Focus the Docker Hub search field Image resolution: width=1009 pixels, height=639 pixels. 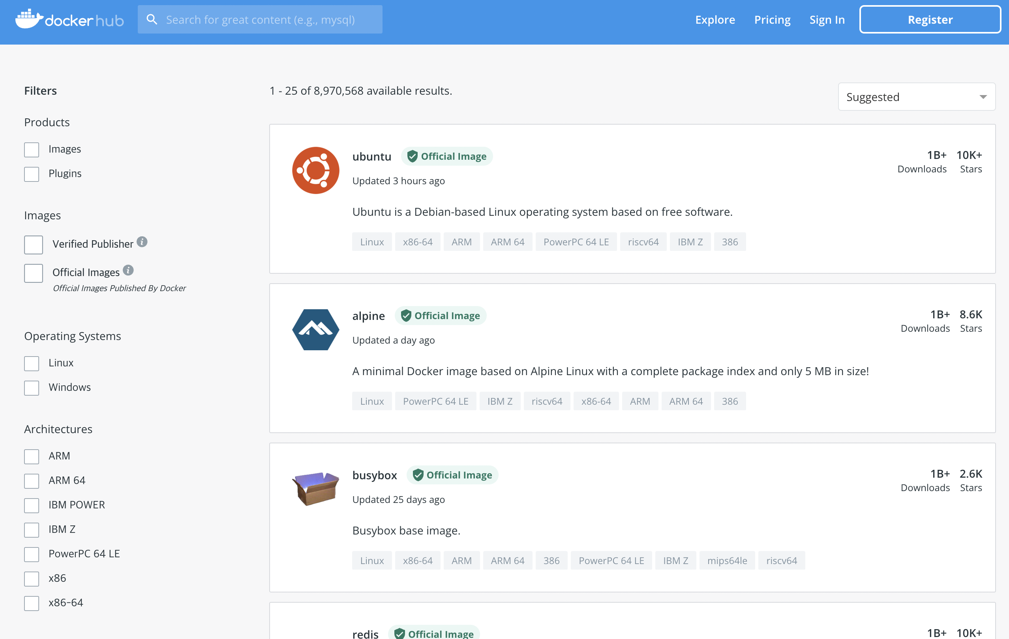(x=268, y=20)
